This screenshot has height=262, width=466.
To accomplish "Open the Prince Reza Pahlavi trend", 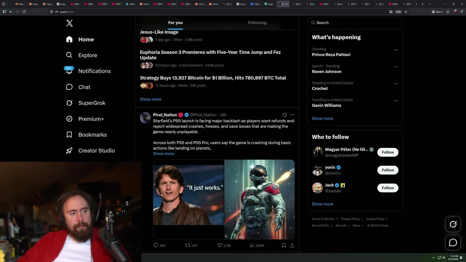I will 331,55.
